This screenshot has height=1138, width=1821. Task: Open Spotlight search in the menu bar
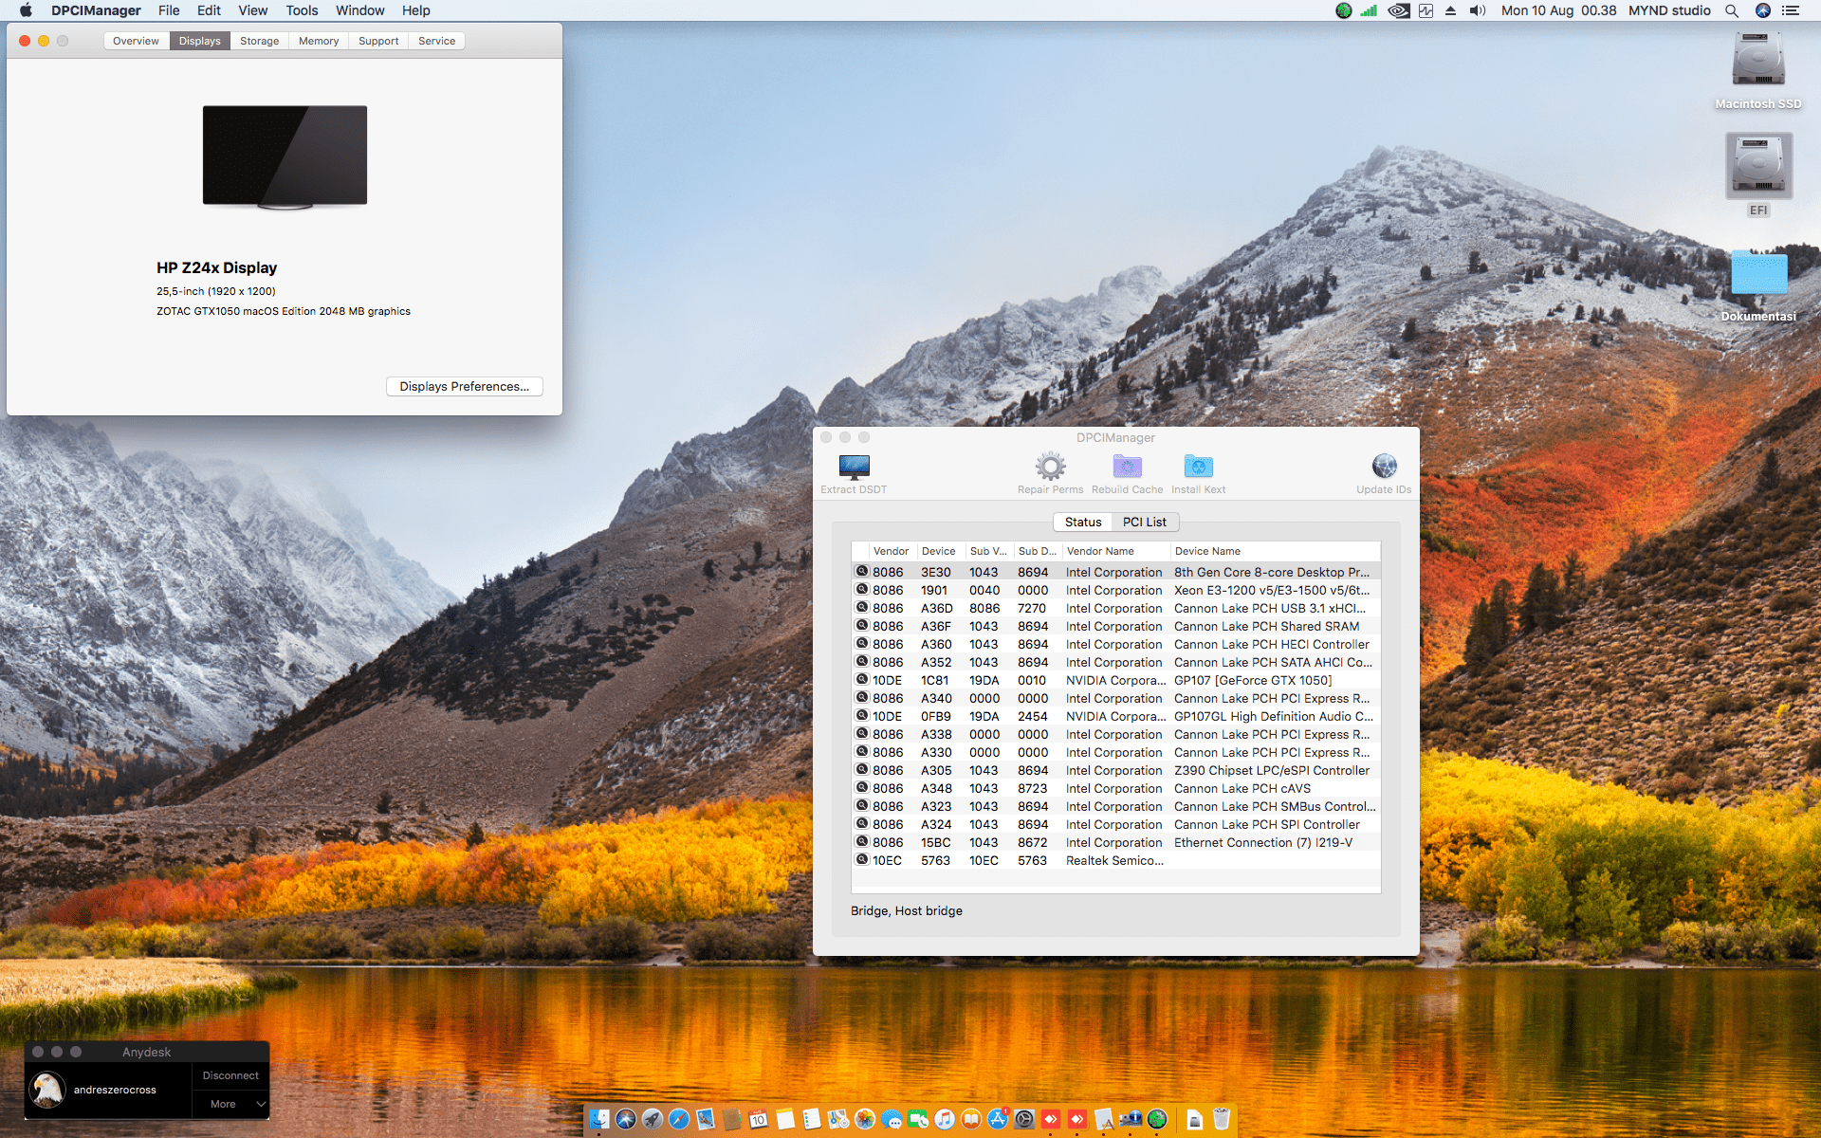pos(1732,10)
